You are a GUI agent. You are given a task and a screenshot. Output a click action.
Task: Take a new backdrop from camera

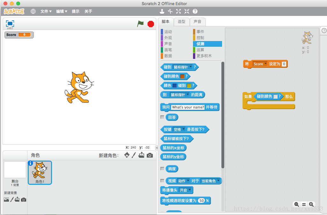[x=24, y=200]
